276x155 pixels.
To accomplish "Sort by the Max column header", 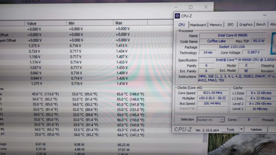I will tap(130, 23).
